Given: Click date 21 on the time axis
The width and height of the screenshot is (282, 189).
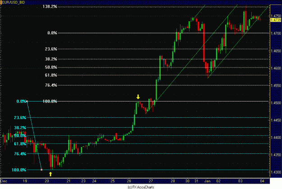Looking at the screenshot, I should point(69,181).
